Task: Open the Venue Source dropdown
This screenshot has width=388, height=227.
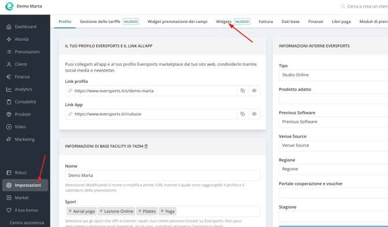Action: [334, 146]
